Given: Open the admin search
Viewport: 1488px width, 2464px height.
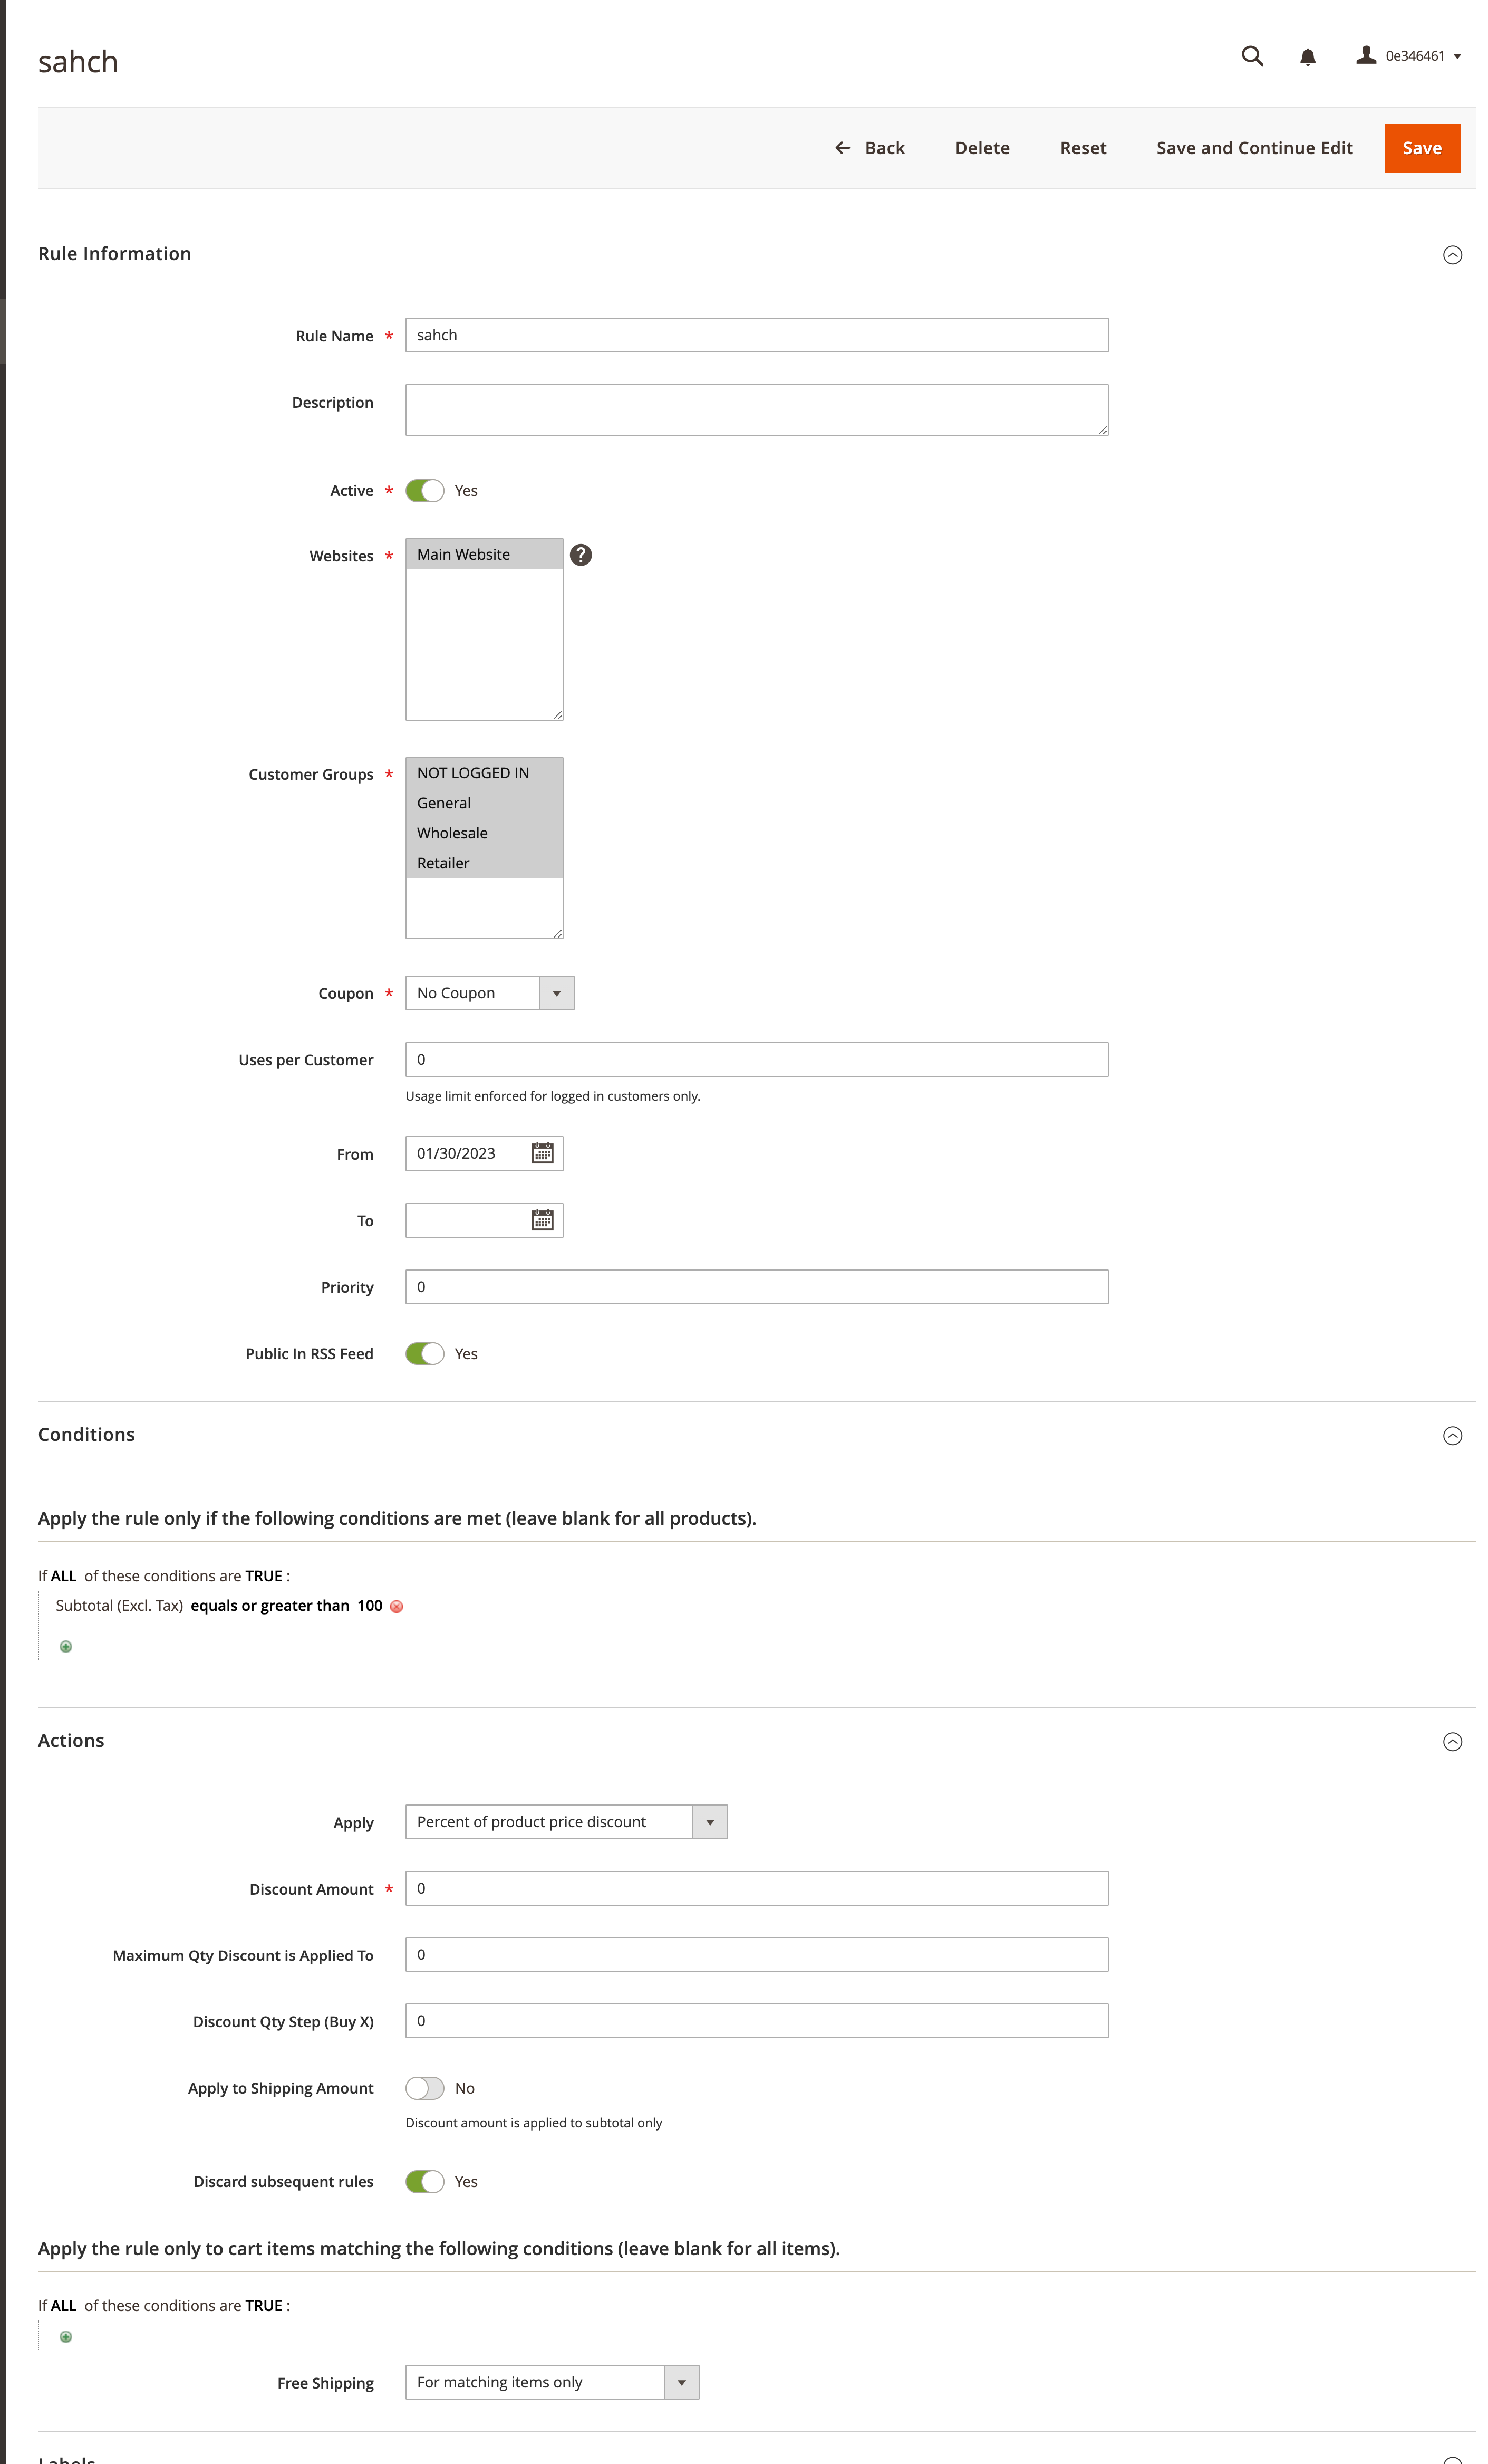Looking at the screenshot, I should coord(1252,57).
